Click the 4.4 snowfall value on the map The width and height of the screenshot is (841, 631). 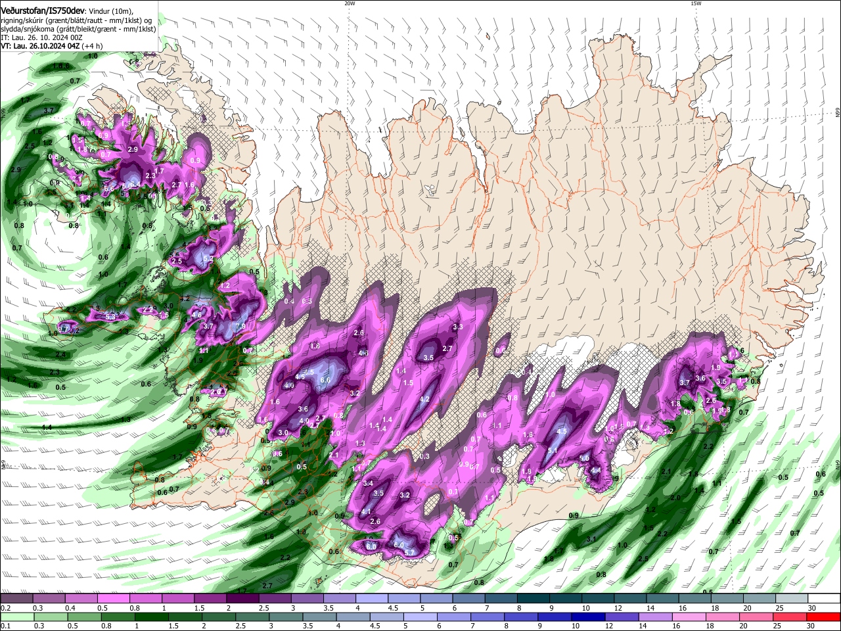point(596,471)
